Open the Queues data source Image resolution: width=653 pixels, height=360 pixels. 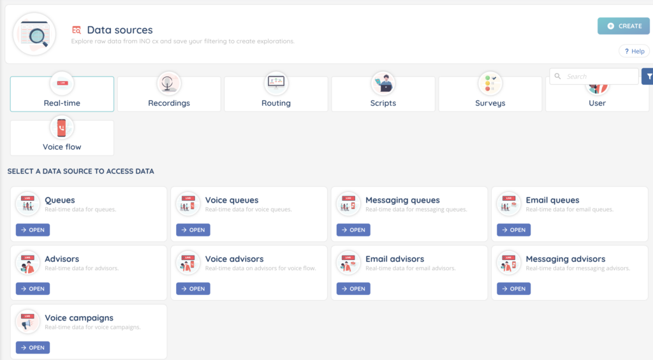33,230
